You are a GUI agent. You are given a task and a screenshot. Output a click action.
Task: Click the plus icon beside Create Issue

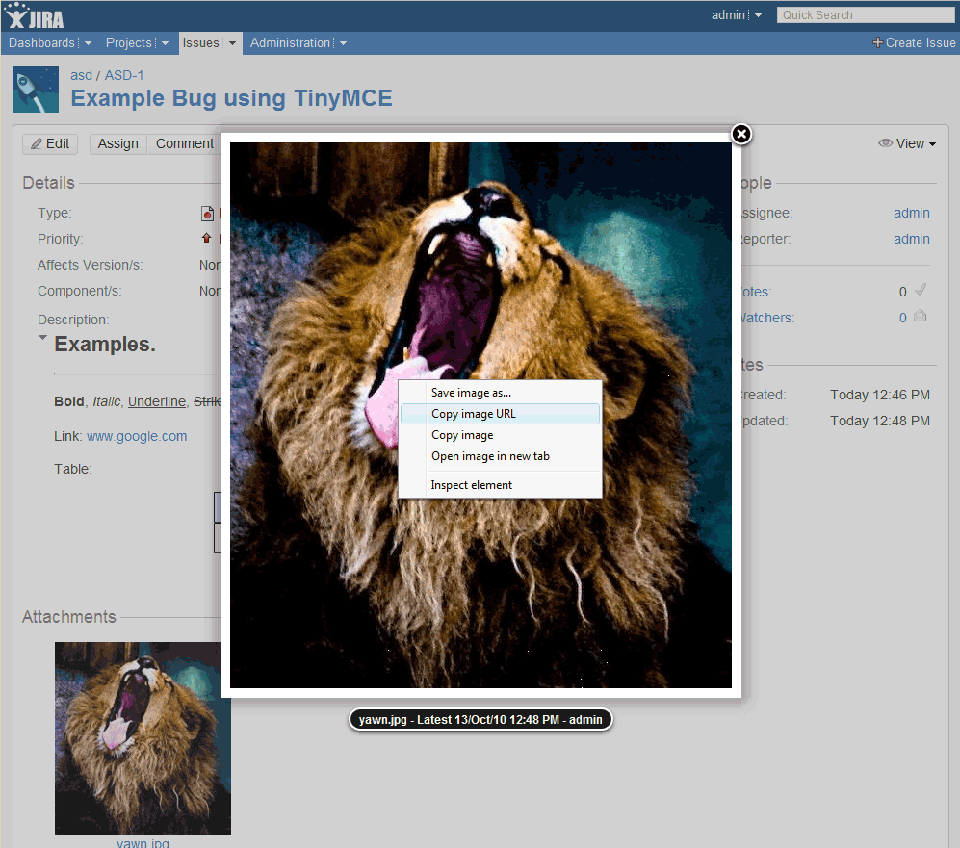coord(876,42)
